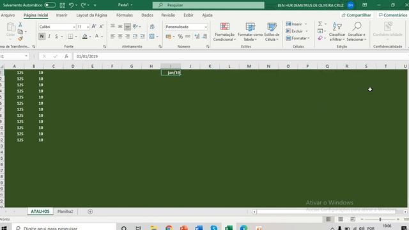The image size is (409, 230).
Task: Apply accounting number format
Action: 169,36
